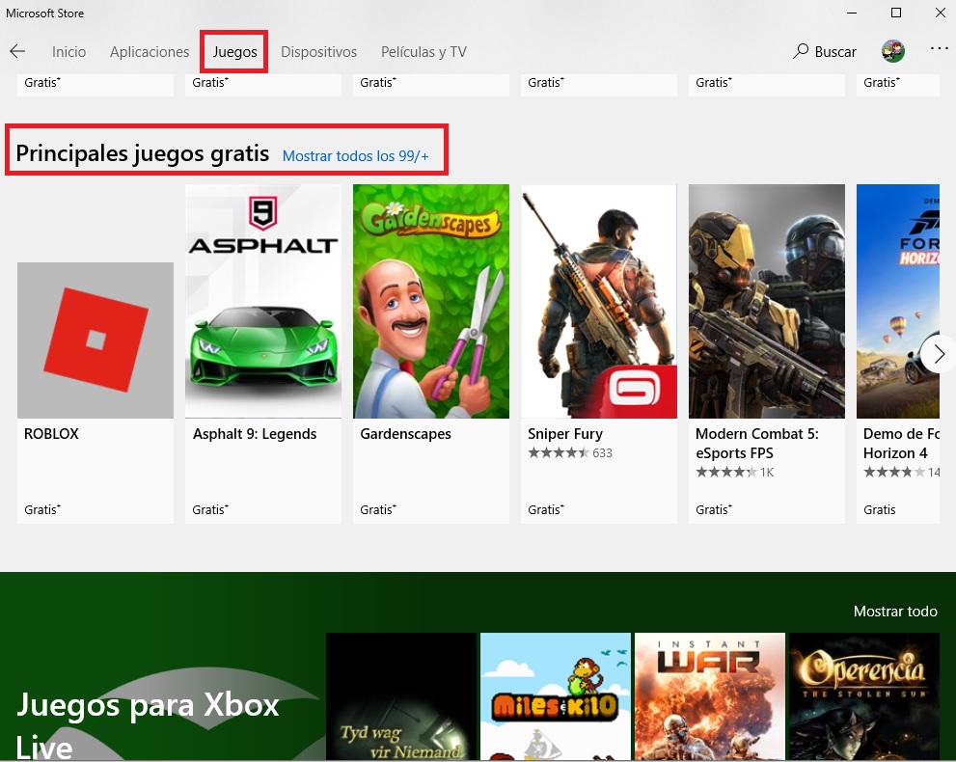Click the Modern Combat 5 rating 1K
Screen dimensions: 956x762
coord(735,472)
